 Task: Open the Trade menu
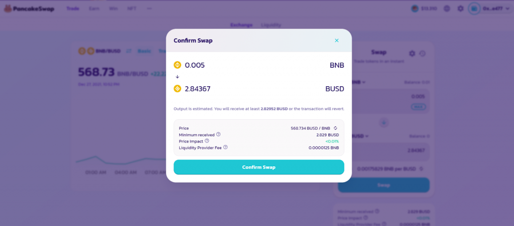(73, 9)
